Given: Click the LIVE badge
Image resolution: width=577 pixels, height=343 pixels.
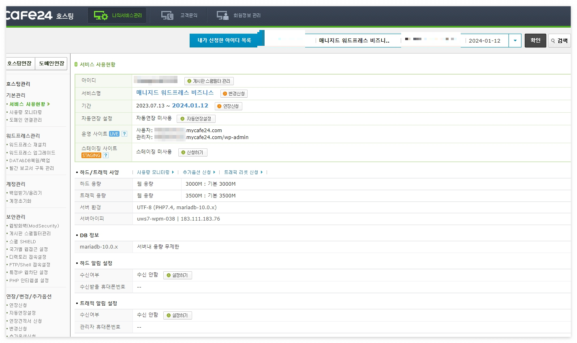Looking at the screenshot, I should tap(114, 134).
